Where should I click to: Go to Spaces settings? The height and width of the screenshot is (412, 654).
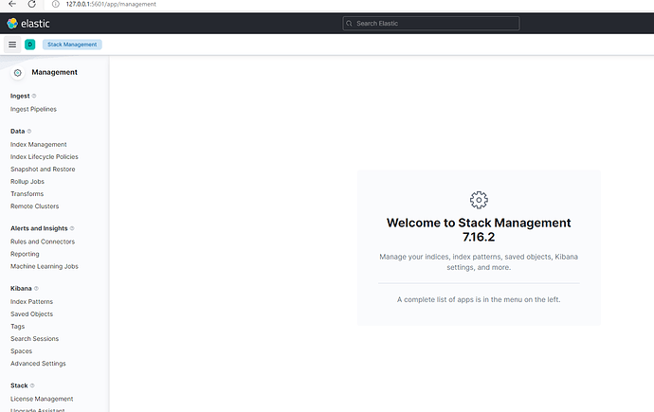point(21,351)
